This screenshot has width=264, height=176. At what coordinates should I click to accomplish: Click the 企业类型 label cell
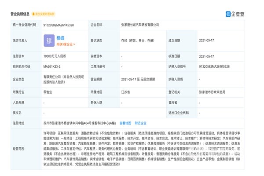coord(26,79)
